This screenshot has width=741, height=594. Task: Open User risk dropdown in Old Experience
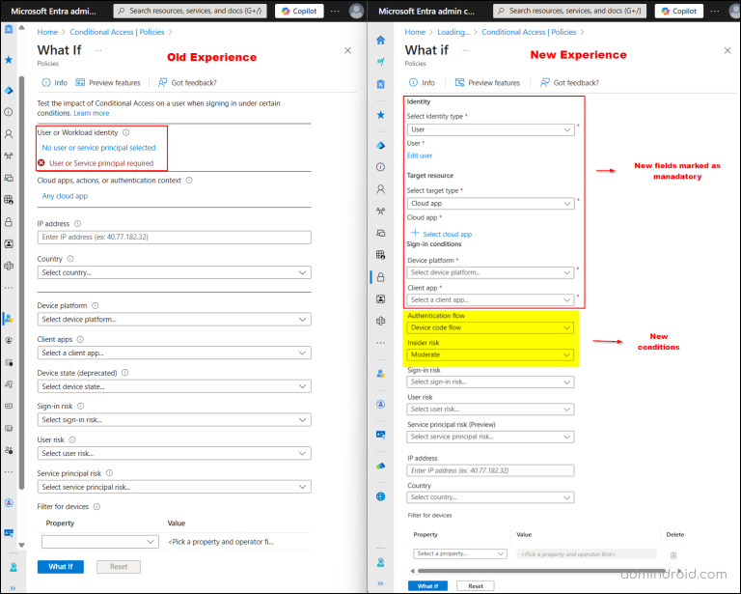click(x=174, y=454)
